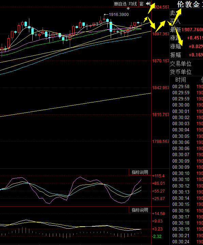Click the gray diamond marker below the chart toolbar
203x245 pixels.
pyautogui.click(x=128, y=9)
